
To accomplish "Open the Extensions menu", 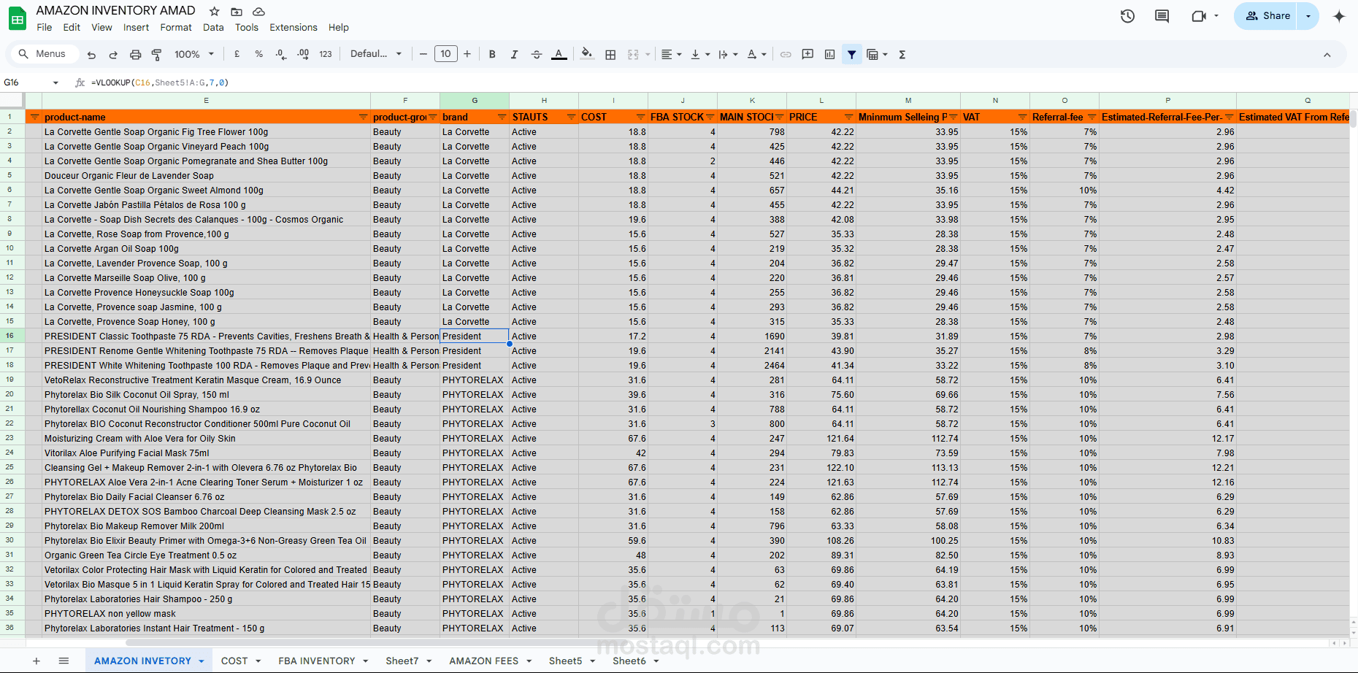I will tap(294, 28).
